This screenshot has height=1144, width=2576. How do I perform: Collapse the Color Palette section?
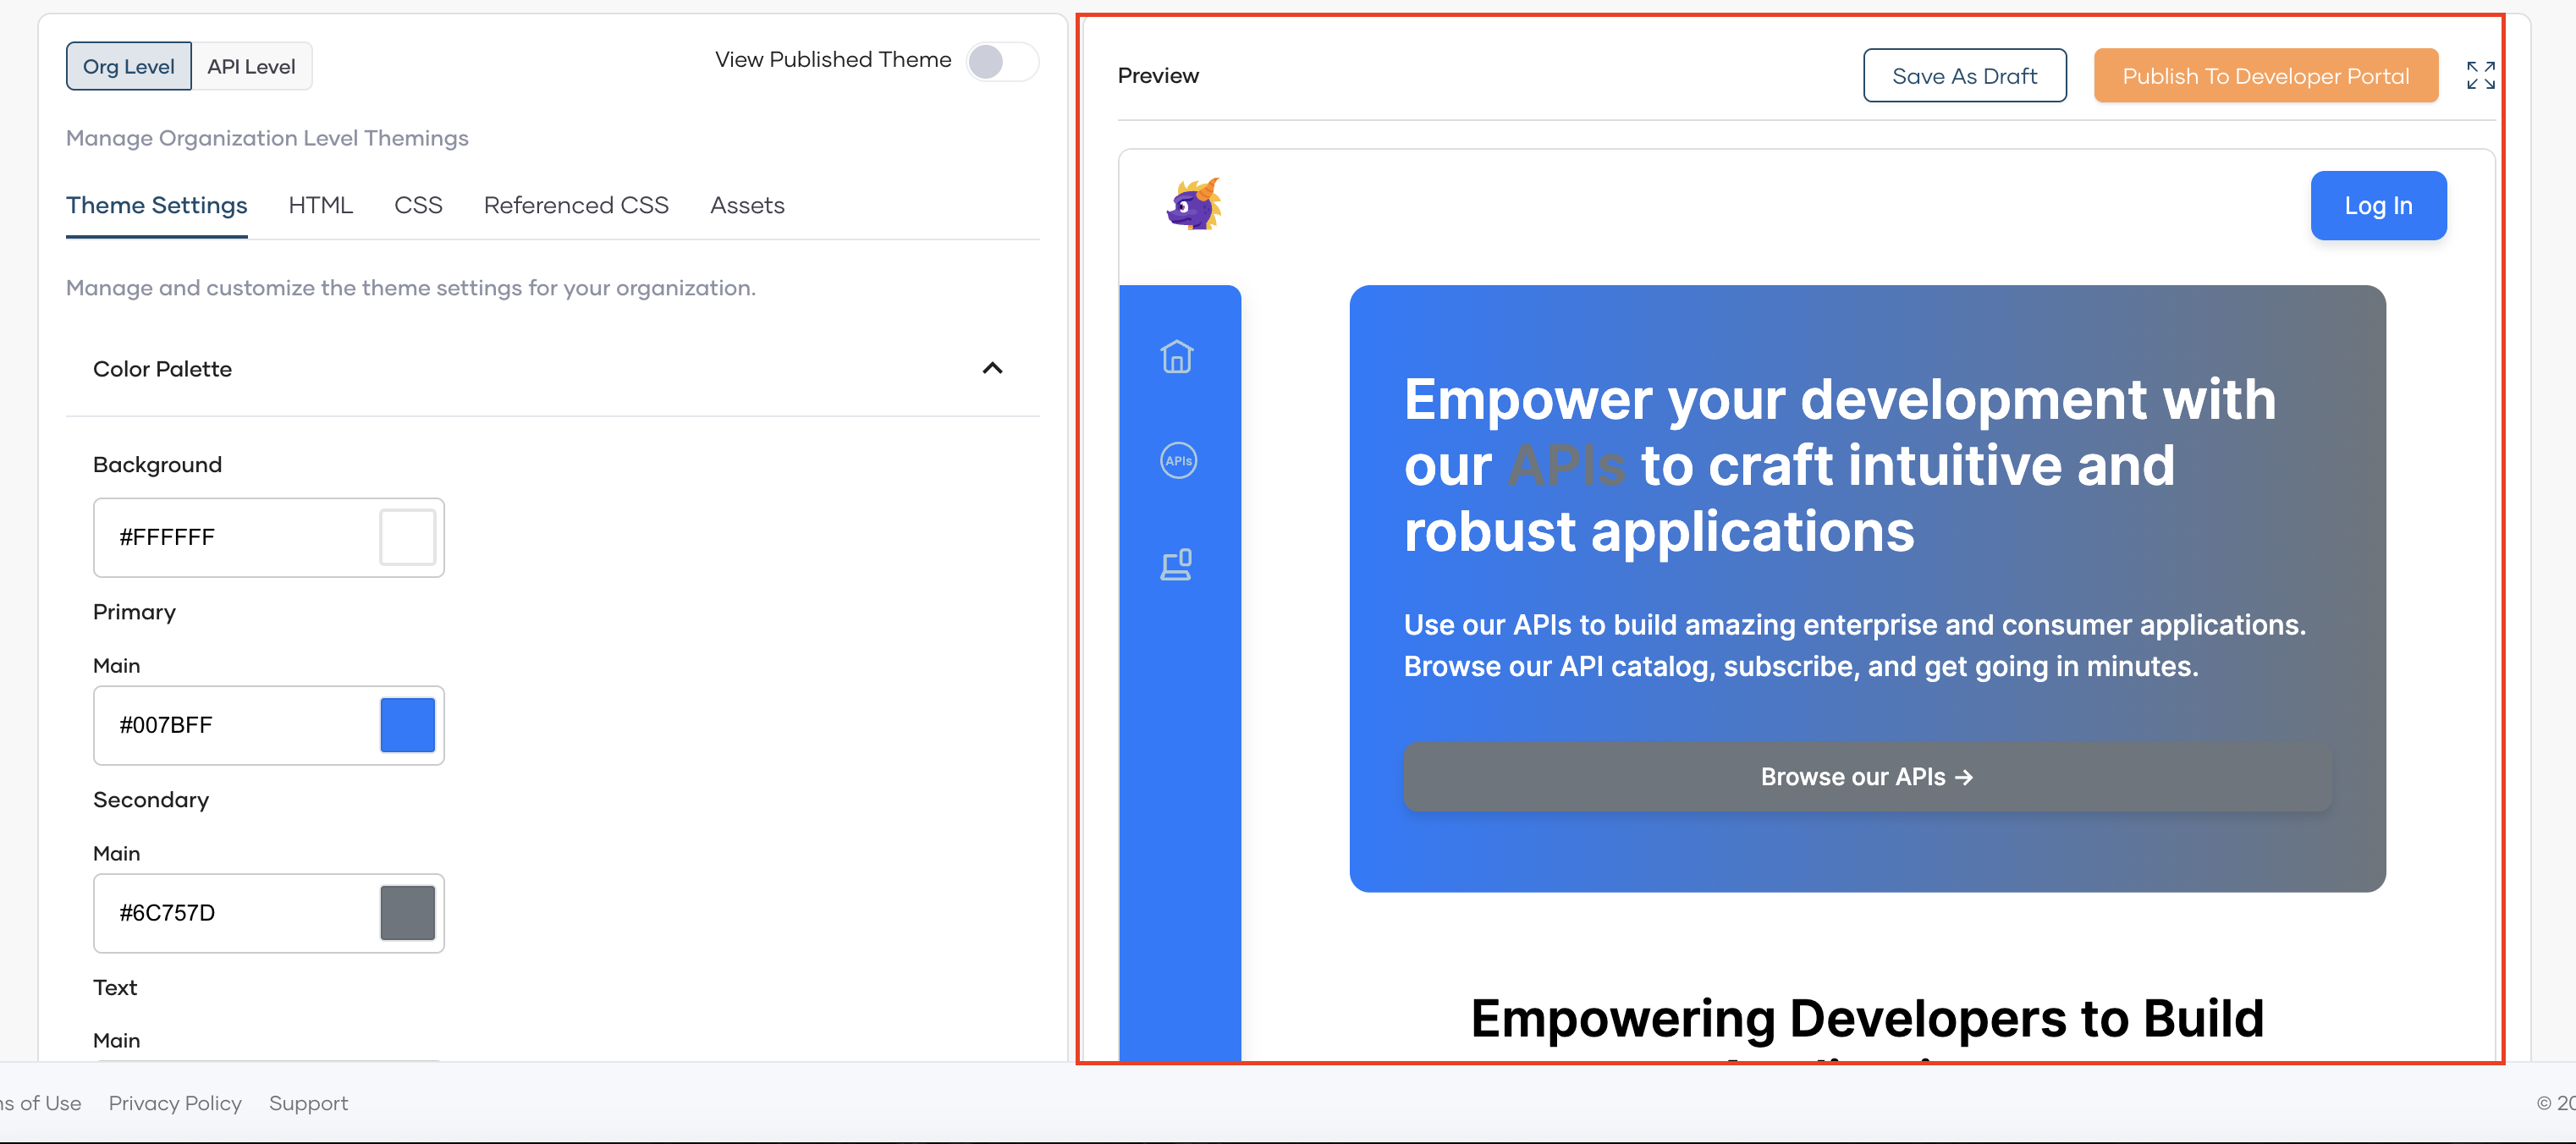pos(992,369)
